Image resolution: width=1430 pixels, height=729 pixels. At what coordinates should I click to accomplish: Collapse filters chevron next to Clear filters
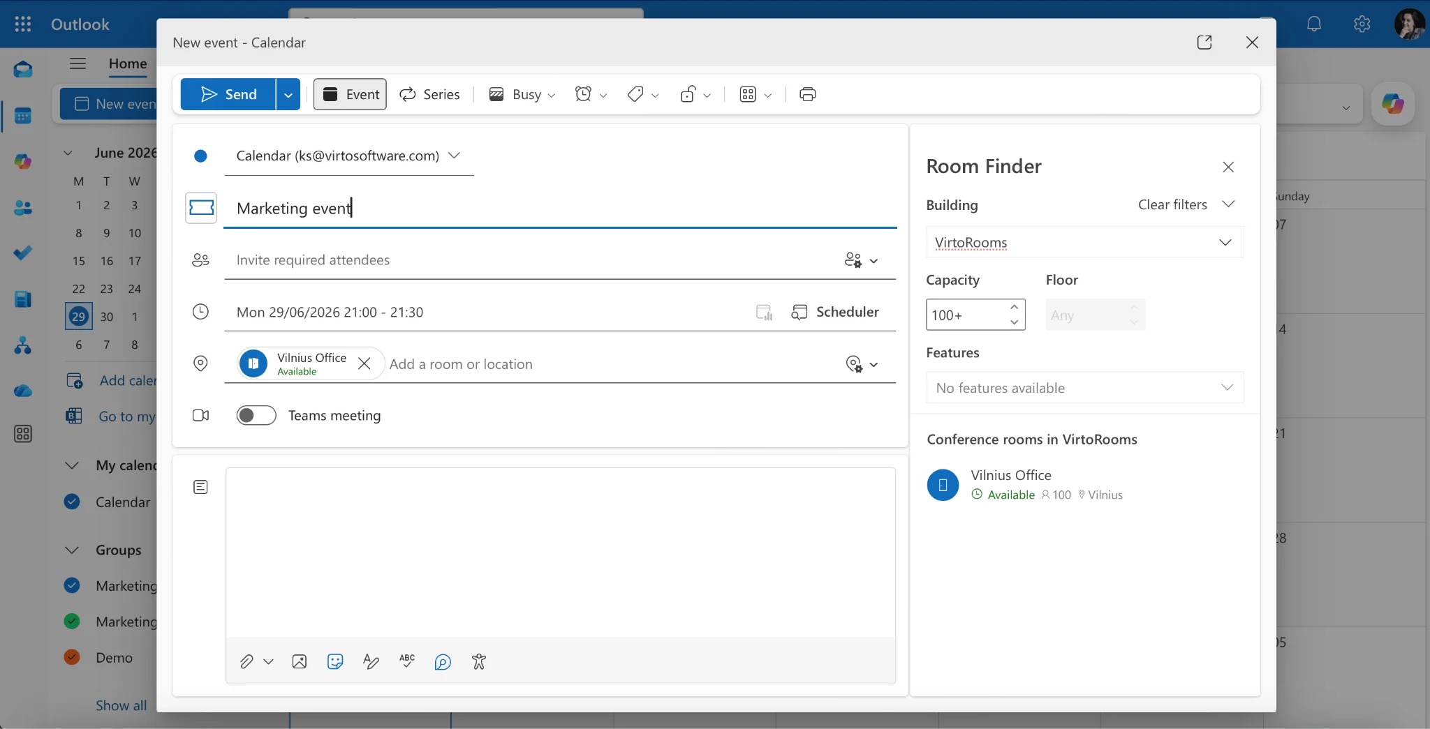coord(1228,204)
